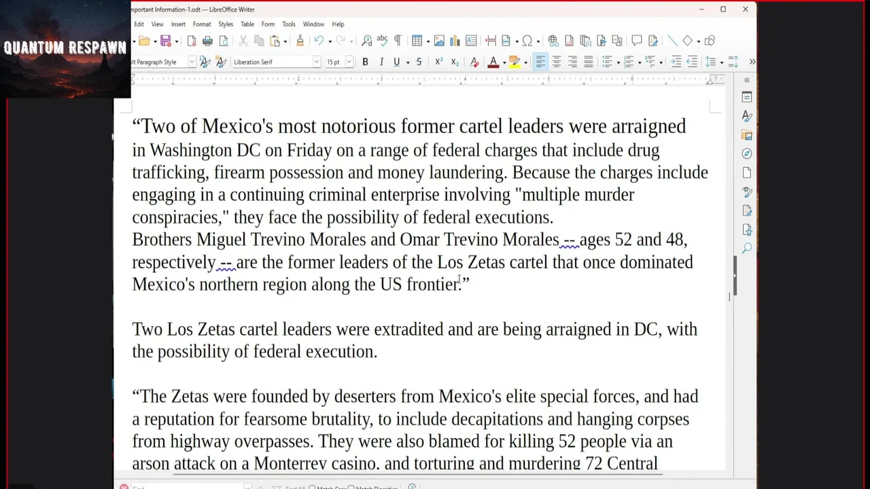This screenshot has height=489, width=870.
Task: Open the View menu
Action: click(157, 24)
